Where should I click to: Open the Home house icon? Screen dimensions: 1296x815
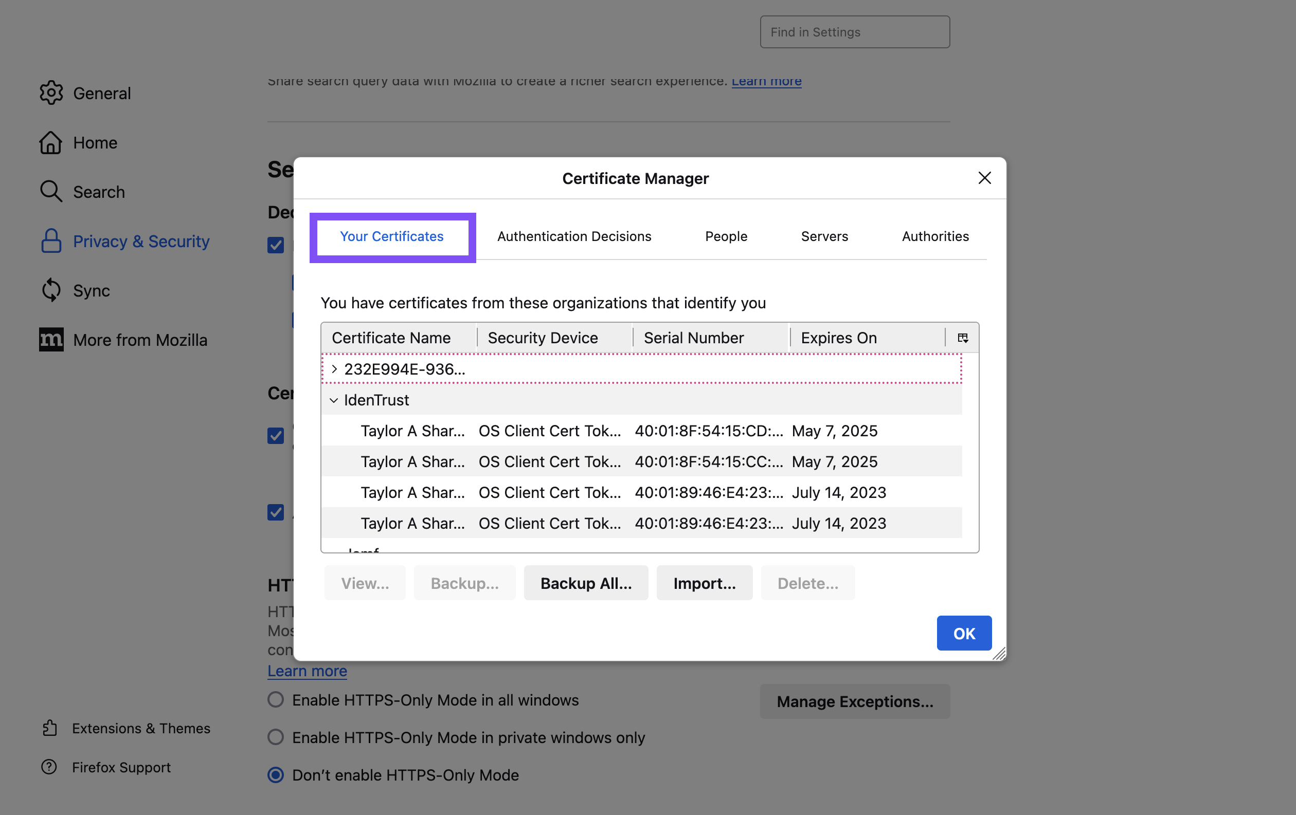(x=50, y=142)
